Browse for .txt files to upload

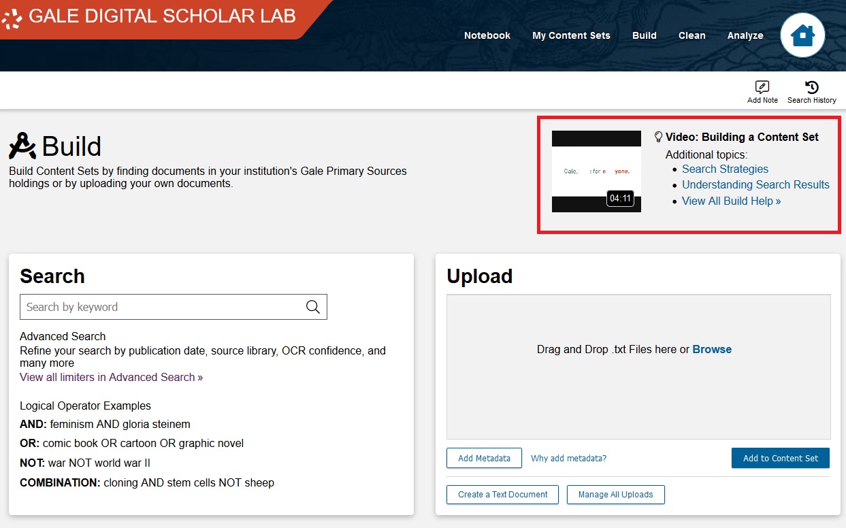tap(712, 349)
